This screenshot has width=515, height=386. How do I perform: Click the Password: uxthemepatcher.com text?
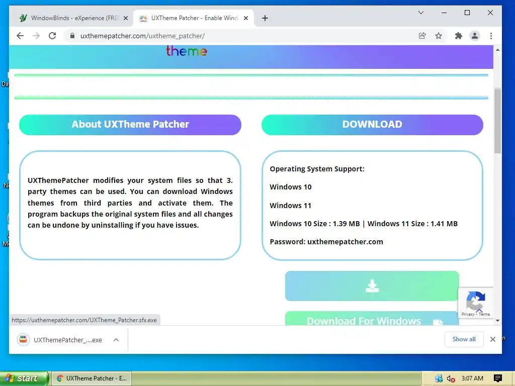326,242
